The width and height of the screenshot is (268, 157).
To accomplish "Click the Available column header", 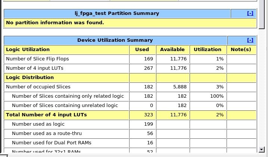I will point(172,50).
